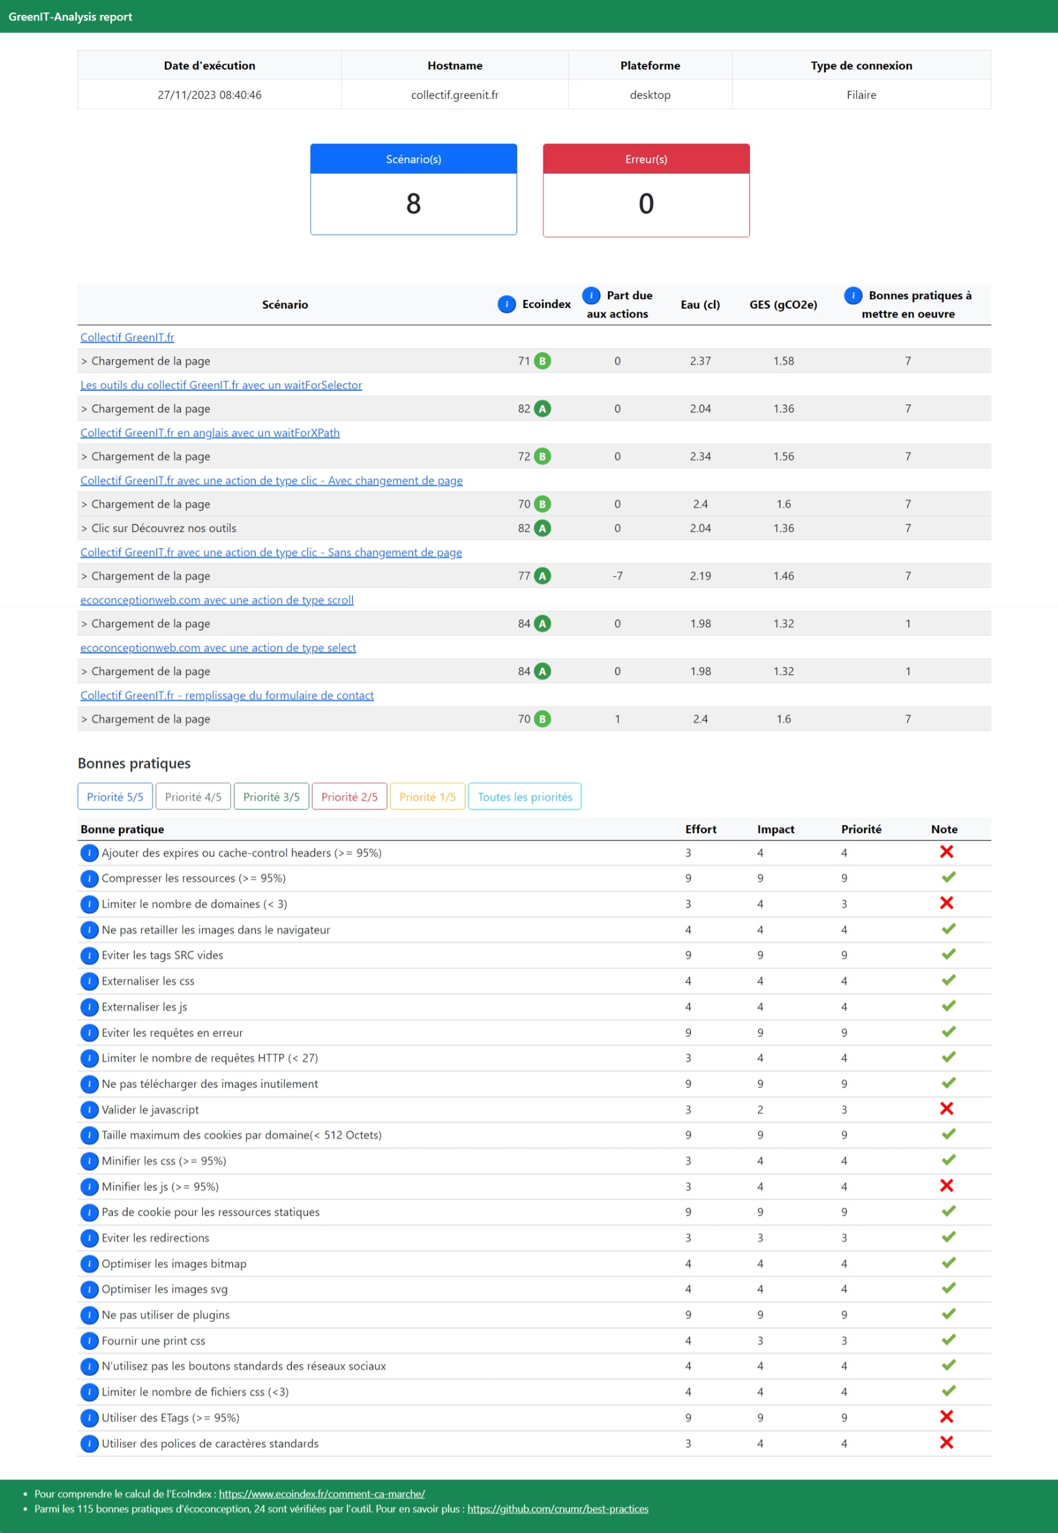The image size is (1058, 1533).
Task: Open info icon for Eviter les requêtes en erreur
Action: [x=89, y=1033]
